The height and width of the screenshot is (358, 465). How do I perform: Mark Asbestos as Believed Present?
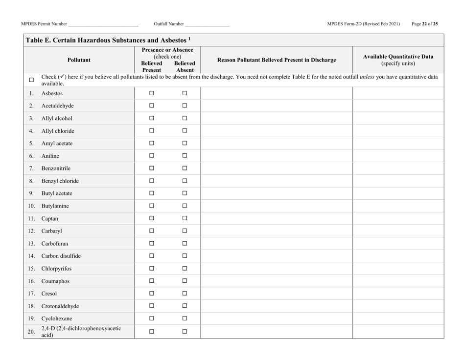151,93
